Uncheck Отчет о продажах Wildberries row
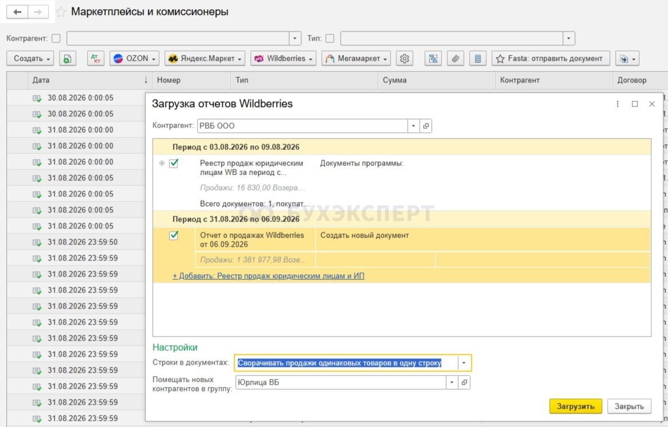This screenshot has width=668, height=427. click(x=174, y=235)
